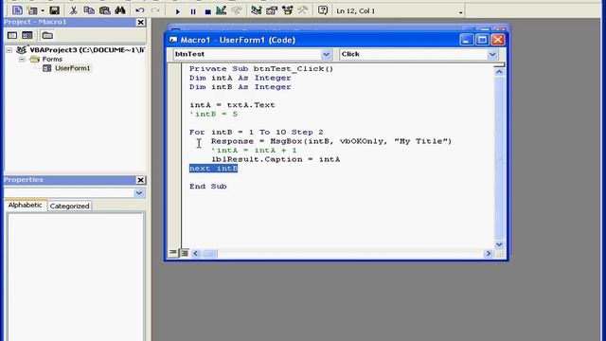Open toolbar options arrow after Ln 12, Col 1
The image size is (606, 341).
point(461,12)
